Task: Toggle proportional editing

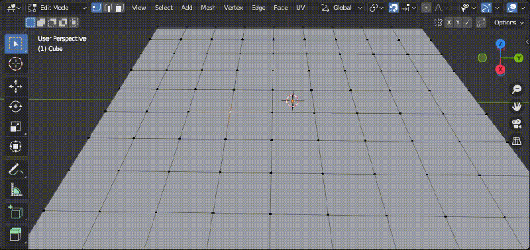Action: point(427,7)
